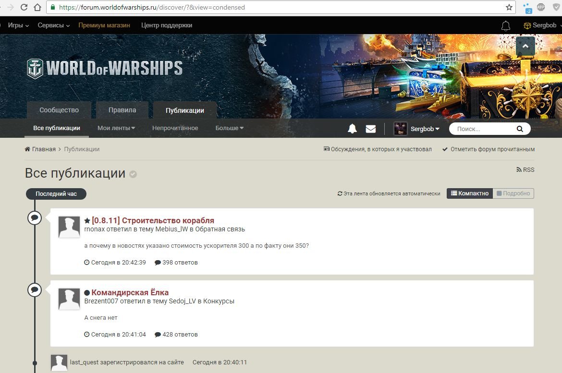Open the Больше dropdown

(x=230, y=128)
